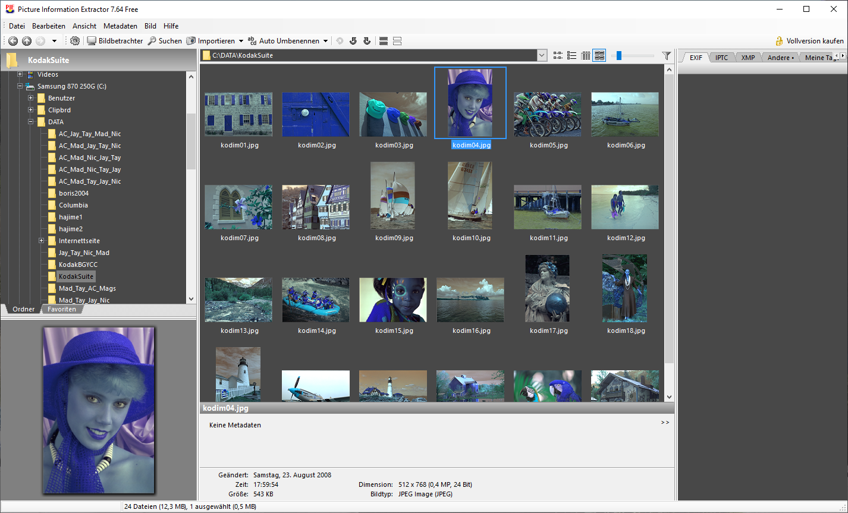The image size is (848, 513).
Task: Open the Bildbetrachter viewer
Action: pos(115,41)
